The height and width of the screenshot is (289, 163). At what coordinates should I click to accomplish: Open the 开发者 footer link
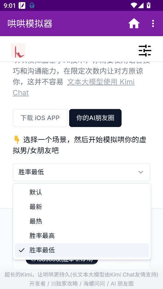37,284
